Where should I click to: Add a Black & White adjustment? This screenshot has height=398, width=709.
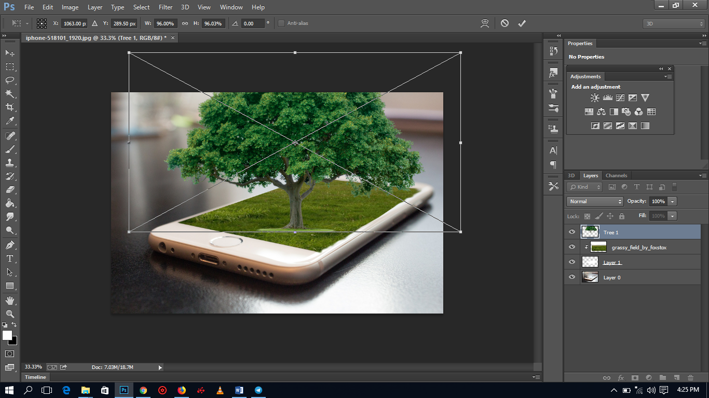(614, 111)
